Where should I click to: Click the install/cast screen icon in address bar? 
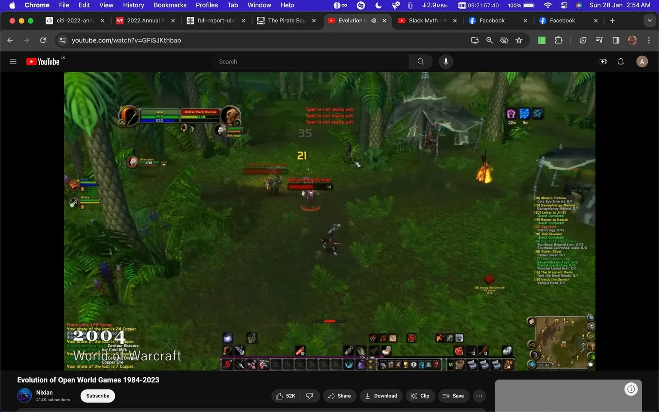click(475, 40)
